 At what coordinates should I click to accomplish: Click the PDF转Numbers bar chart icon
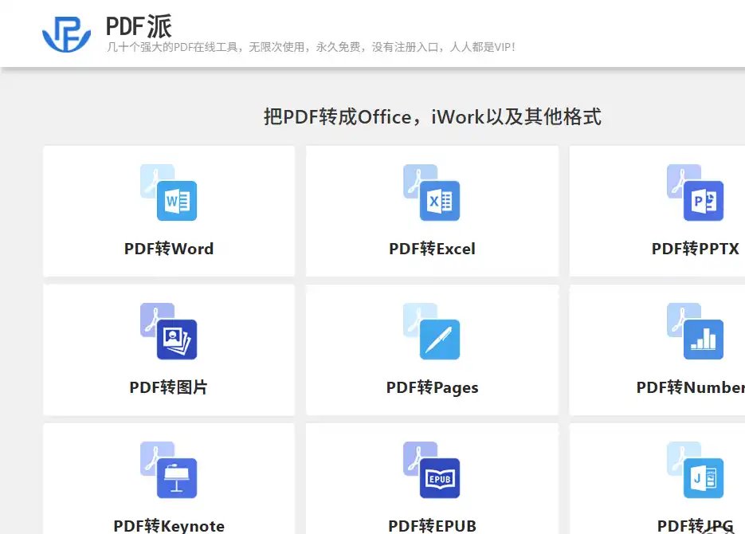click(x=695, y=331)
